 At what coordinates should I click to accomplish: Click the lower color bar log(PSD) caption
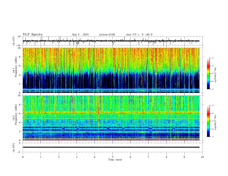tap(215, 122)
